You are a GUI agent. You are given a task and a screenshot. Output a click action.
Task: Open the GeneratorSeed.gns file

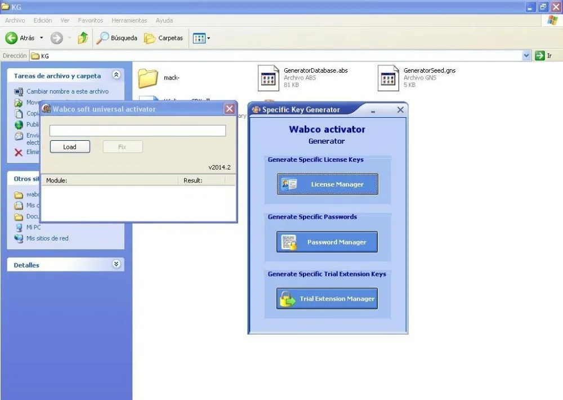[388, 77]
